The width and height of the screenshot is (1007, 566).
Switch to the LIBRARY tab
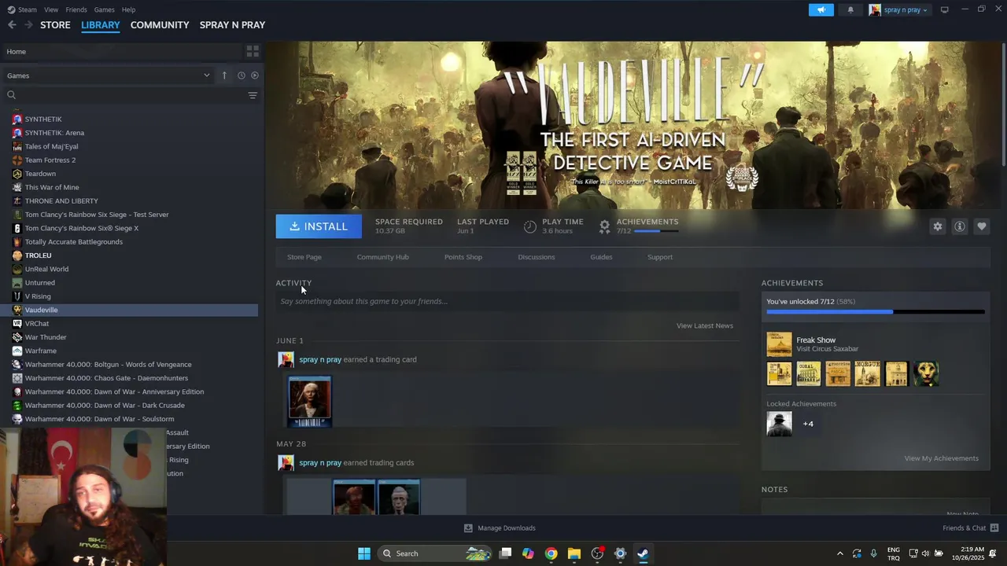pos(101,25)
